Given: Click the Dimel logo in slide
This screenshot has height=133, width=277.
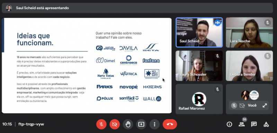Looking at the screenshot, I should [x=106, y=60].
